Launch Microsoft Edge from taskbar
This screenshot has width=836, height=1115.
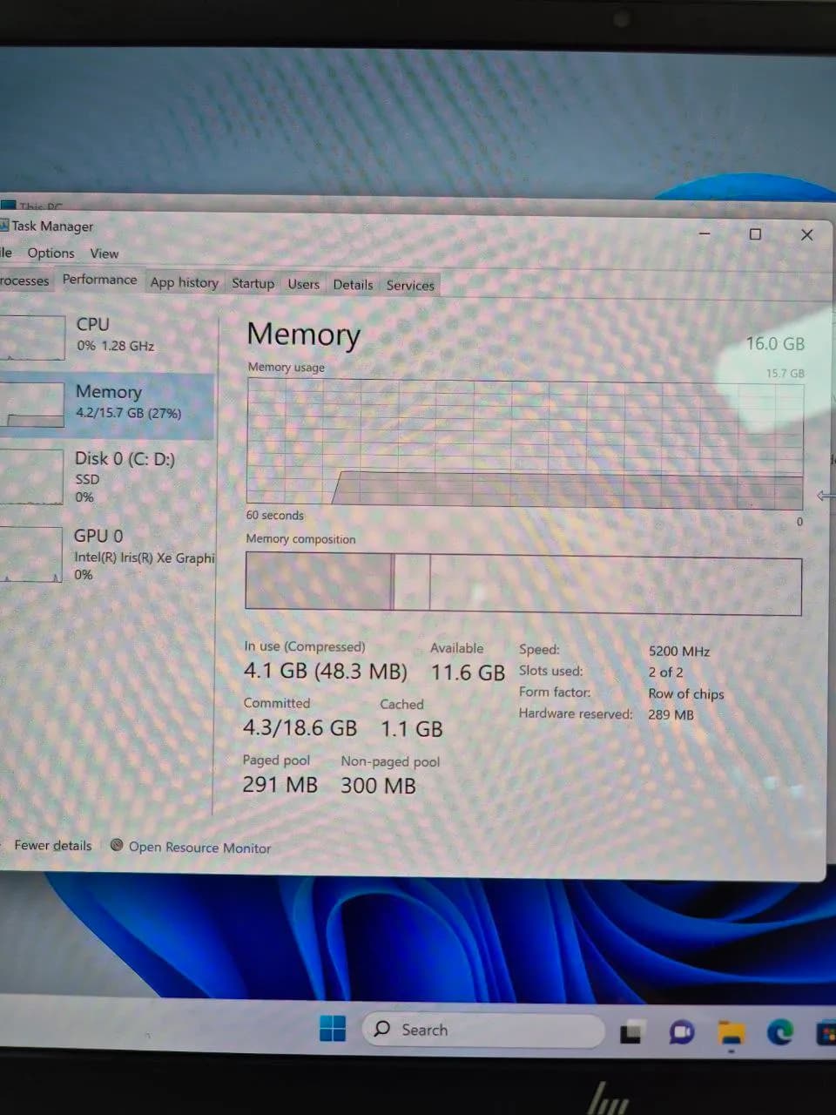point(779,1032)
